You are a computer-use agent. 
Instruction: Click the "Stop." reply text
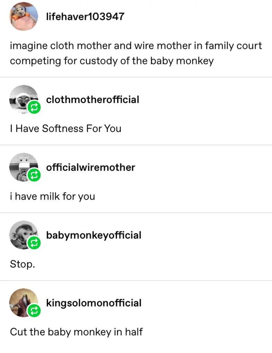23,264
